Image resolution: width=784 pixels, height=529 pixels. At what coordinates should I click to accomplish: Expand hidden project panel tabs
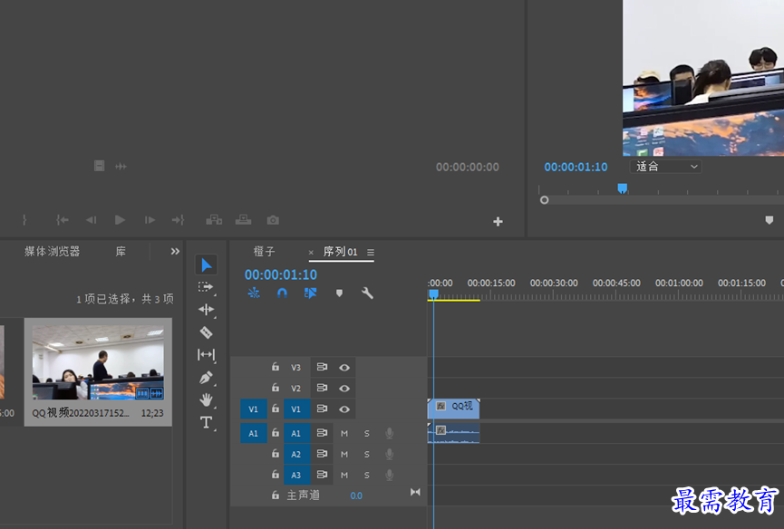(175, 251)
